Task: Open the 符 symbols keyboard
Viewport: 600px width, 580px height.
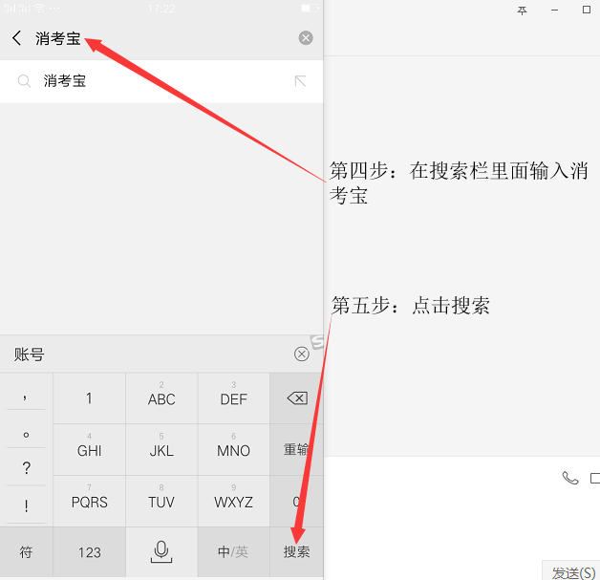Action: point(26,552)
